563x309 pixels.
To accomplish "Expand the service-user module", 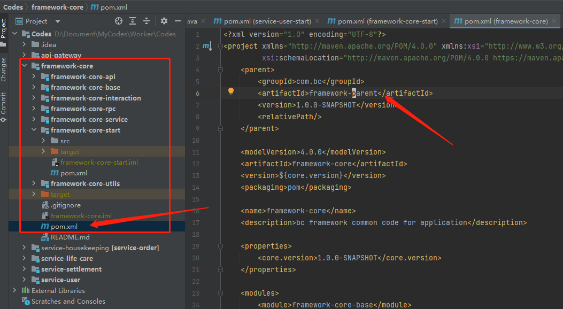I will pyautogui.click(x=24, y=280).
